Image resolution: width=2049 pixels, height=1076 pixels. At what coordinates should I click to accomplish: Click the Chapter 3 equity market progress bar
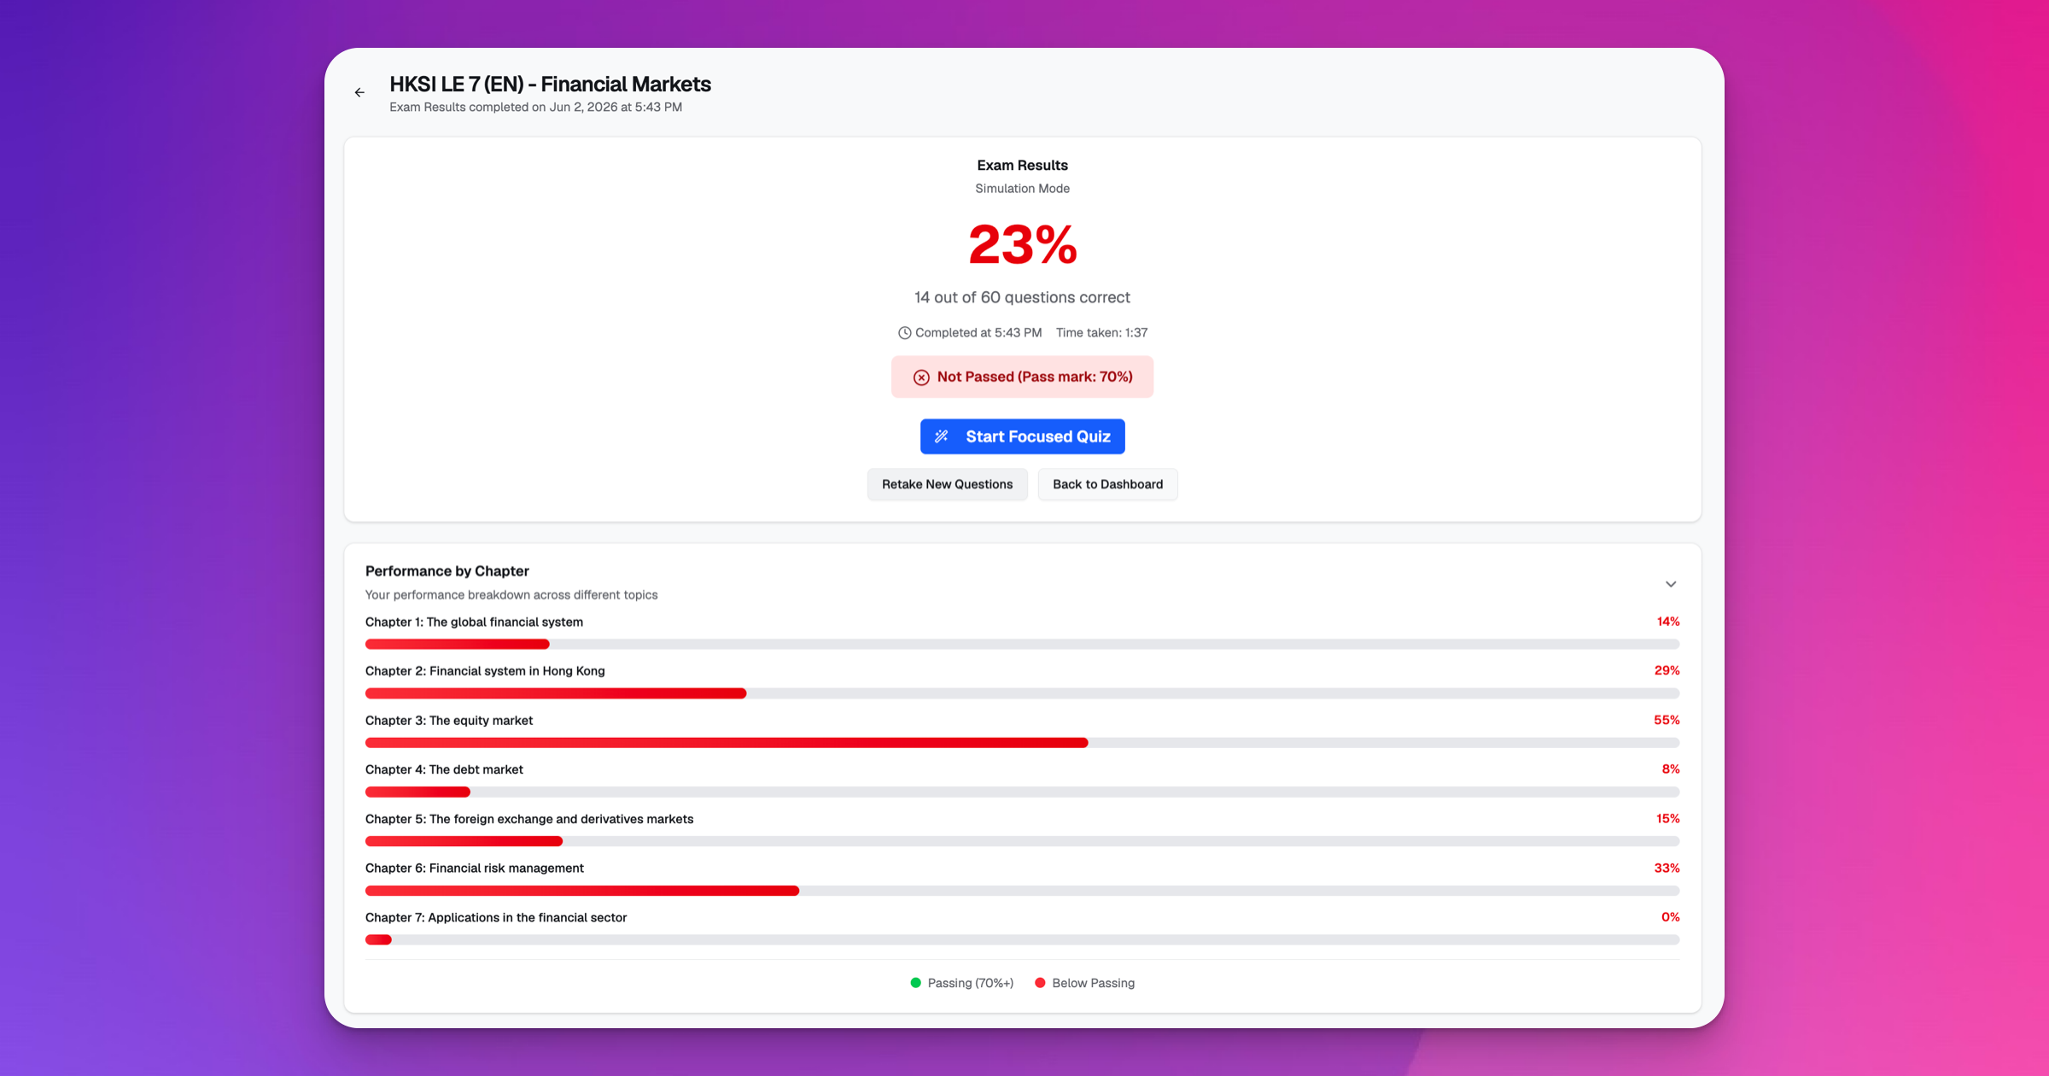1022,743
